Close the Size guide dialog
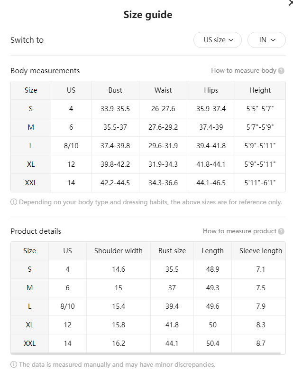This screenshot has width=293, height=381. pos(291,3)
